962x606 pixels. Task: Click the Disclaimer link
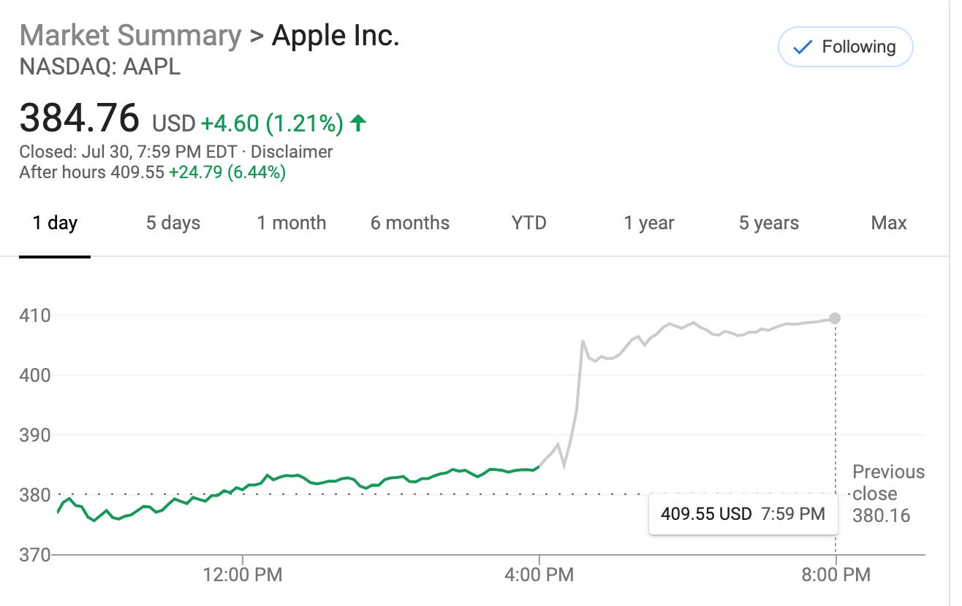pyautogui.click(x=292, y=152)
